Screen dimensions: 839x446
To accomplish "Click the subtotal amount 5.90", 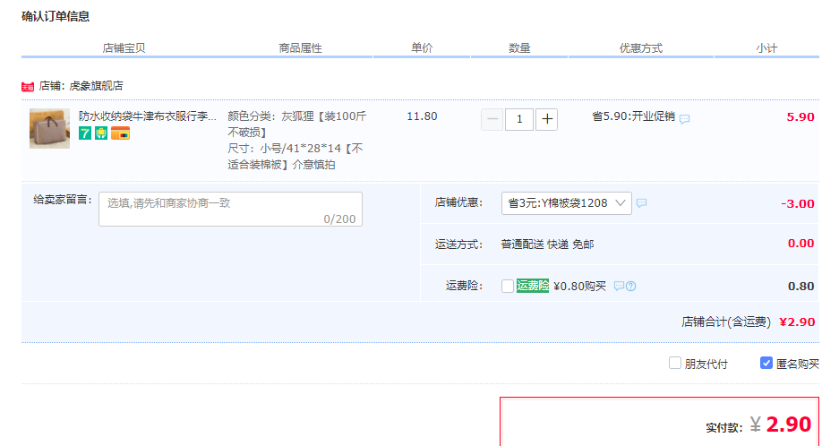I will tap(800, 116).
